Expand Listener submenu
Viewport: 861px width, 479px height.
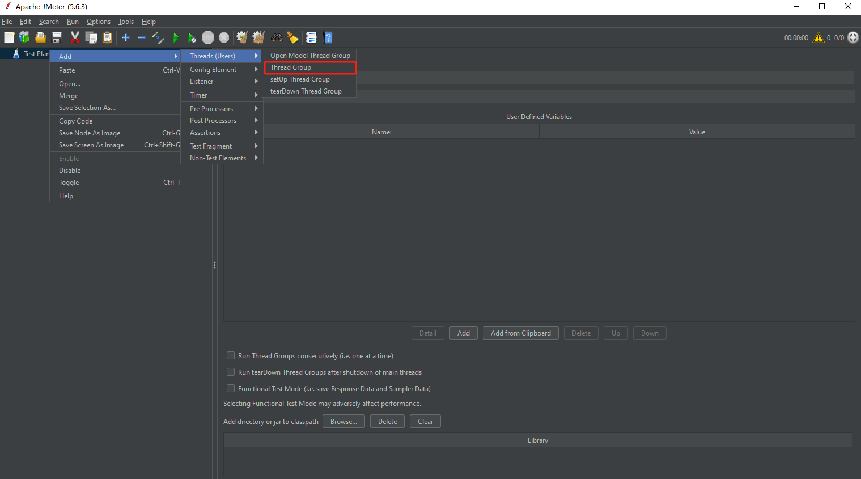pos(222,81)
